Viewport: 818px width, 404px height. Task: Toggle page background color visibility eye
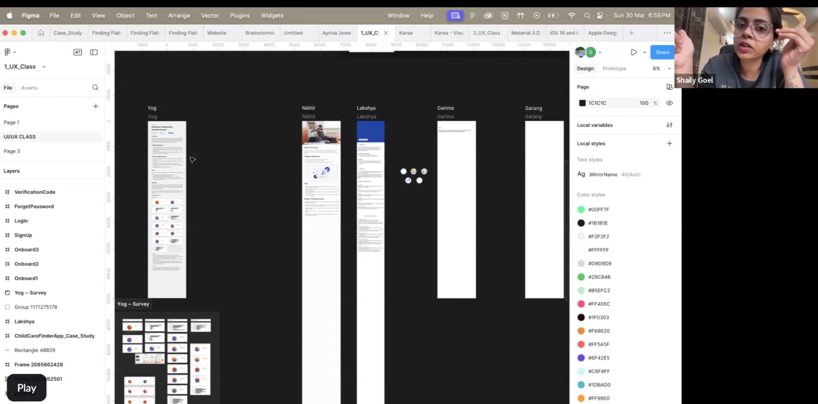point(669,103)
